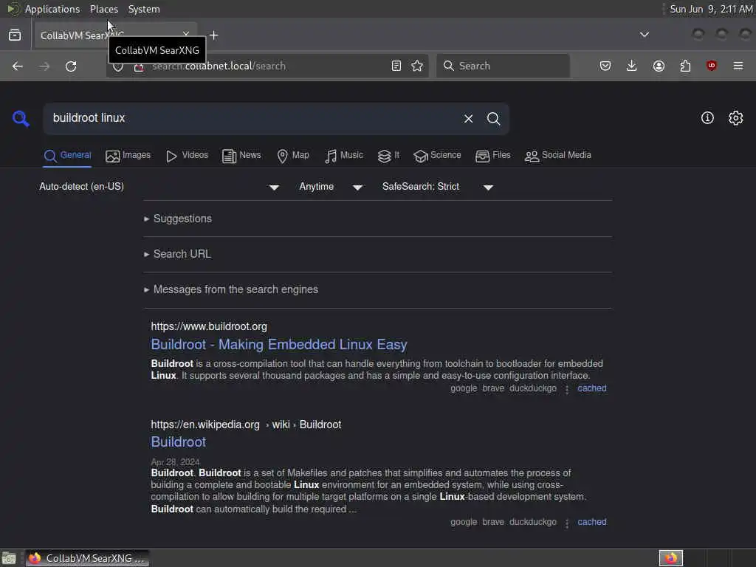Open cached link for Wikipedia result
The image size is (756, 567).
pyautogui.click(x=592, y=522)
